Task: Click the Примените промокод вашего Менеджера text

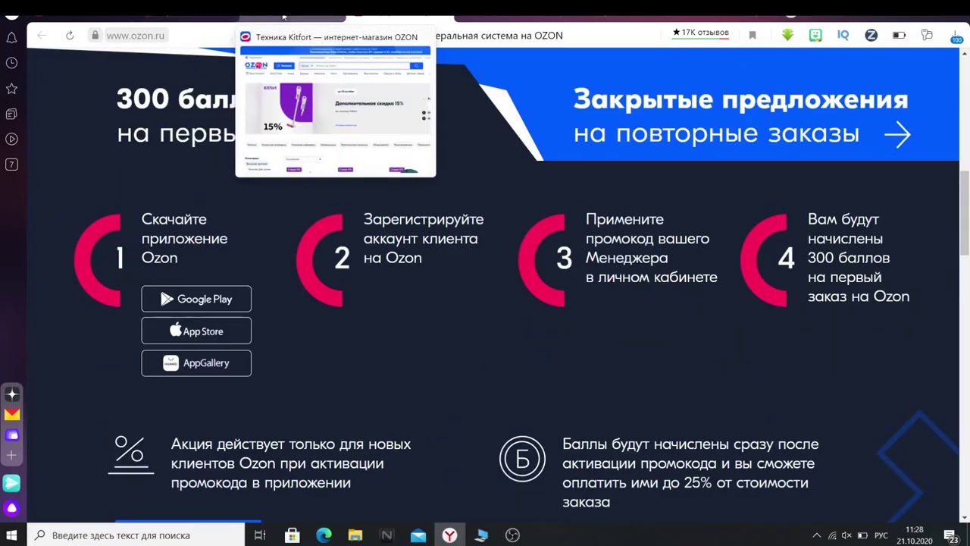Action: coord(651,248)
